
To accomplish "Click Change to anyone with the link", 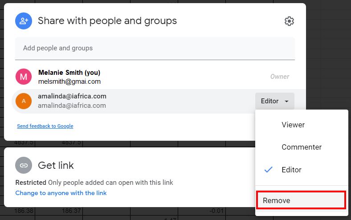I will 61,193.
